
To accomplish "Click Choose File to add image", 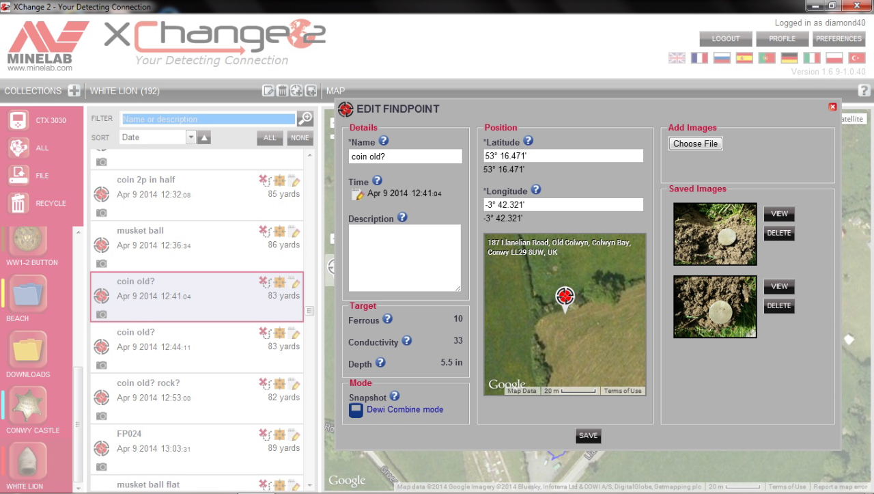I will coord(695,143).
